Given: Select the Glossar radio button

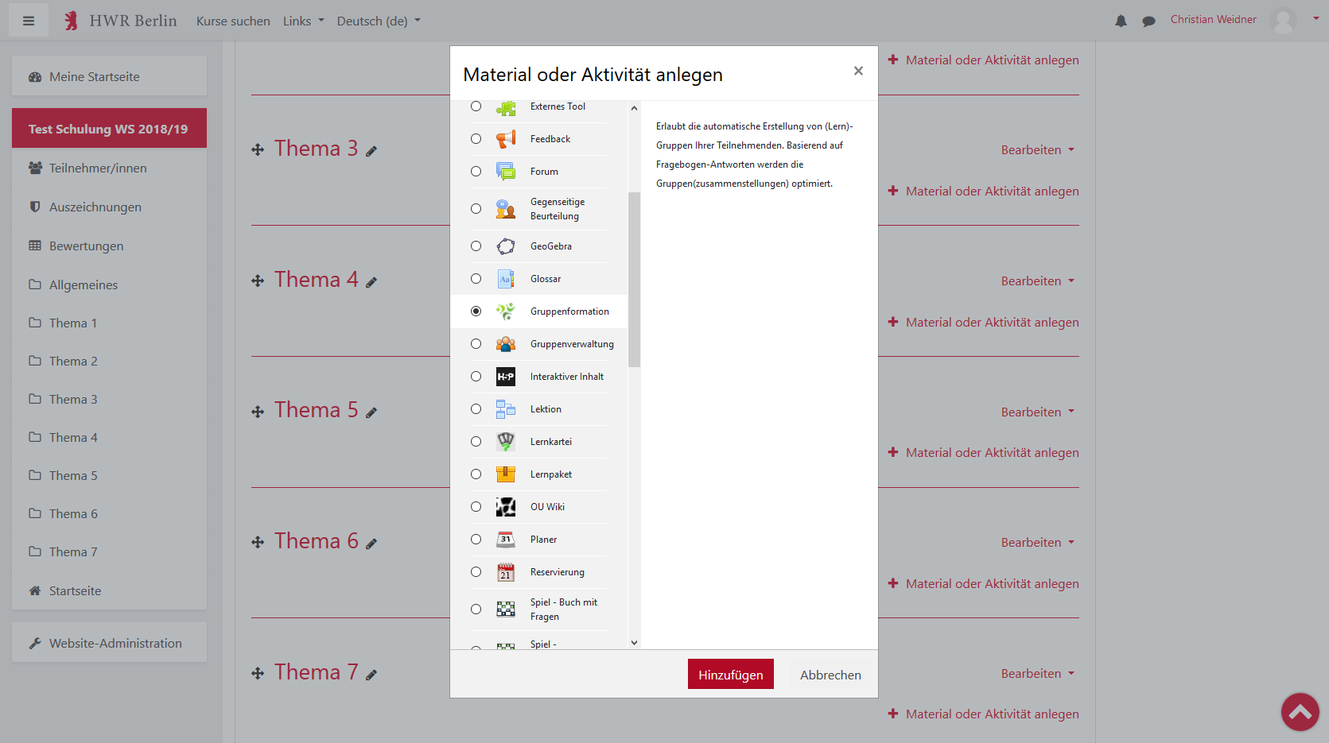Looking at the screenshot, I should click(476, 278).
